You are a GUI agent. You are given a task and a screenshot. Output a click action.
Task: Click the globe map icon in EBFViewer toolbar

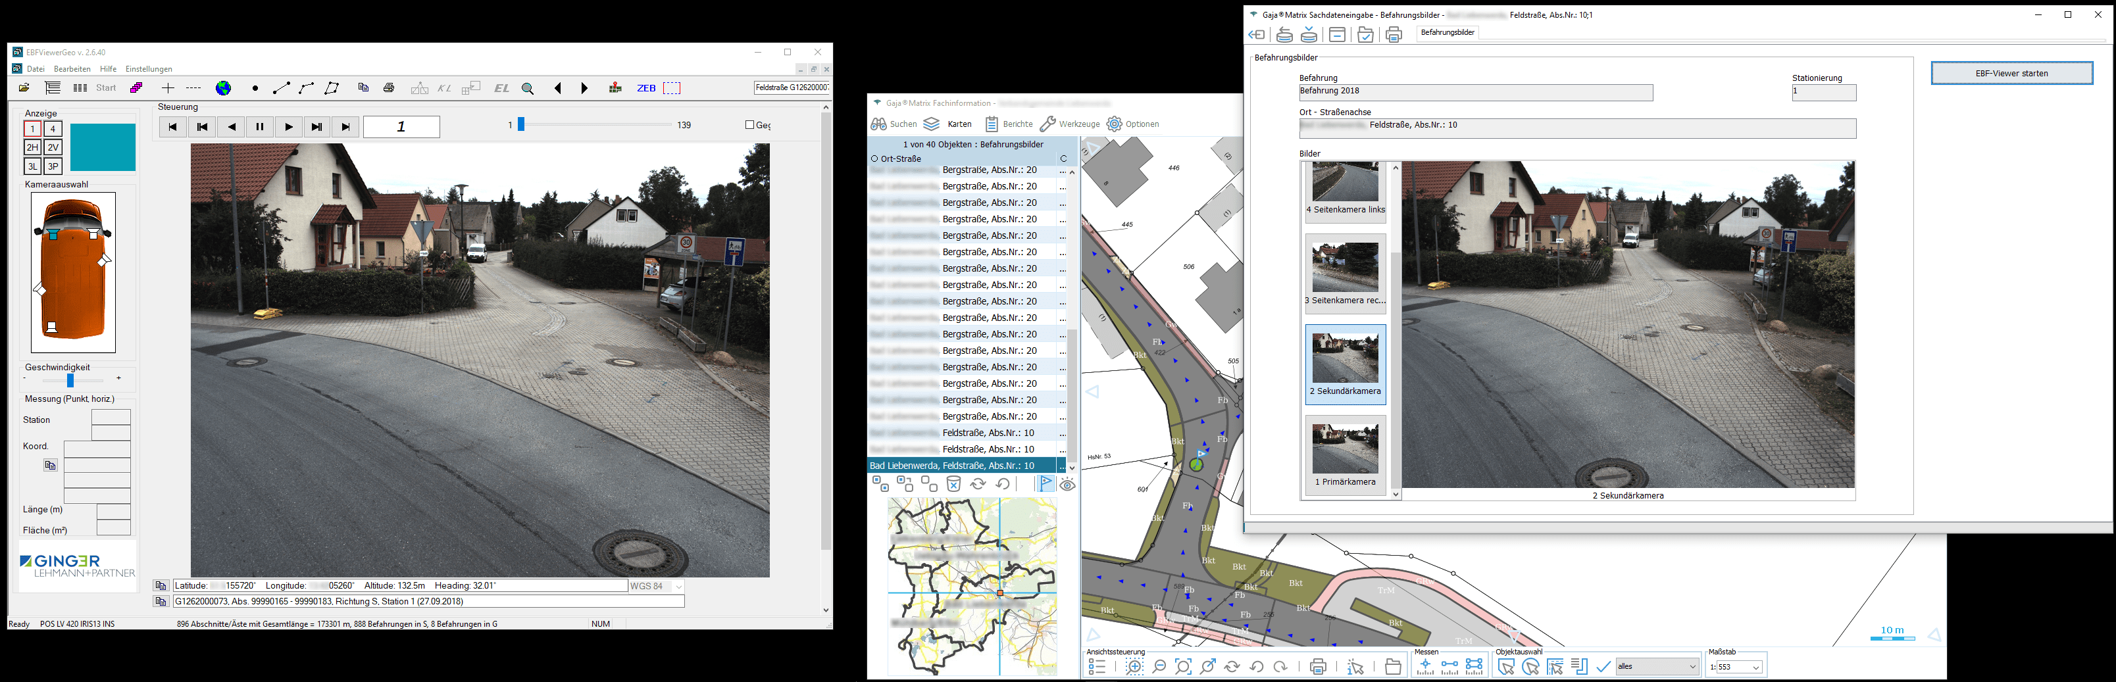(x=224, y=89)
